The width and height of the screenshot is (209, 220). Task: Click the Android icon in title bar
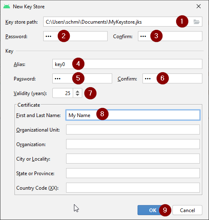pyautogui.click(x=7, y=7)
